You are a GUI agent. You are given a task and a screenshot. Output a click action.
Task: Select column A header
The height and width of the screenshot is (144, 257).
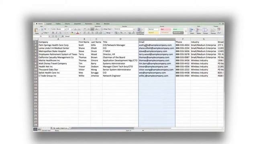pyautogui.click(x=58, y=39)
